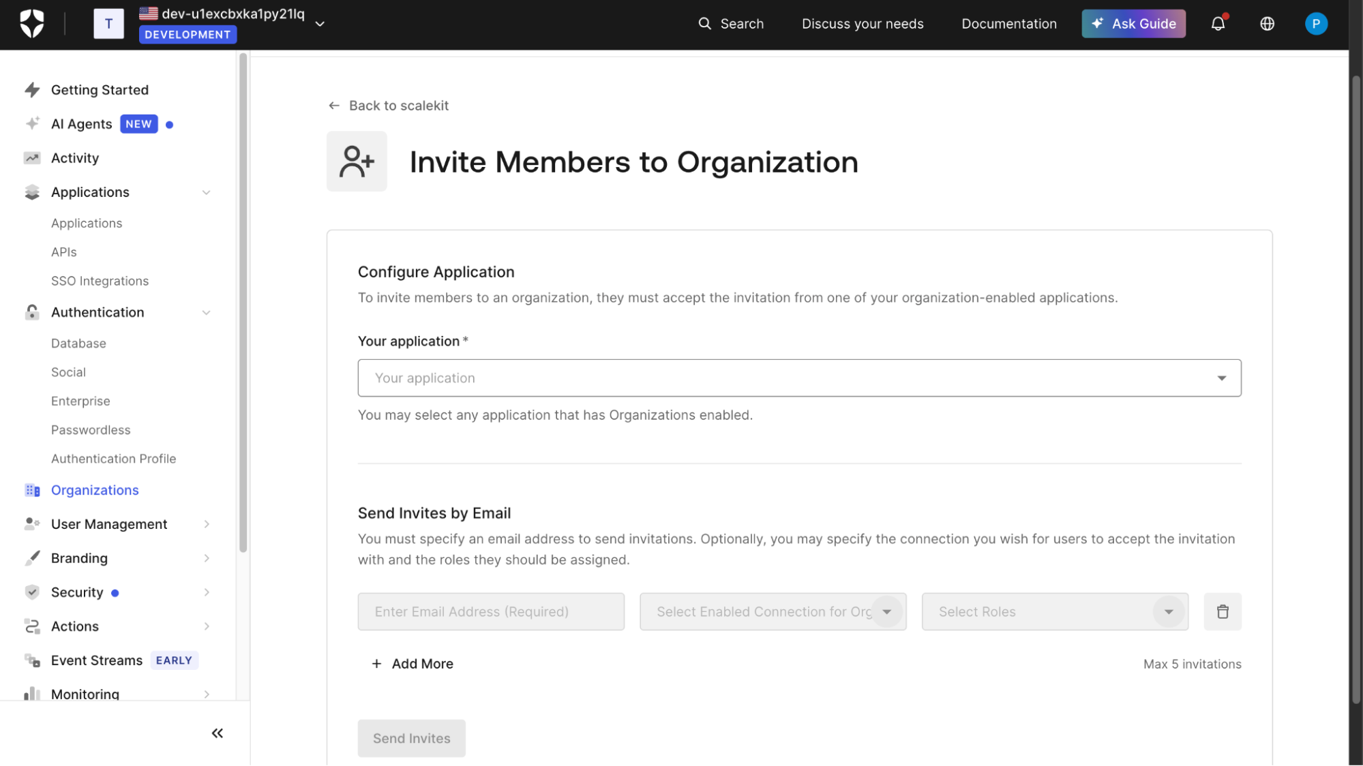Focus the Enter Email Address field
Image resolution: width=1363 pixels, height=766 pixels.
[x=491, y=611]
